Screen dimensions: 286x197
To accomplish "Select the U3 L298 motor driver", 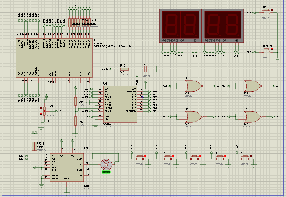I will tap(66, 168).
